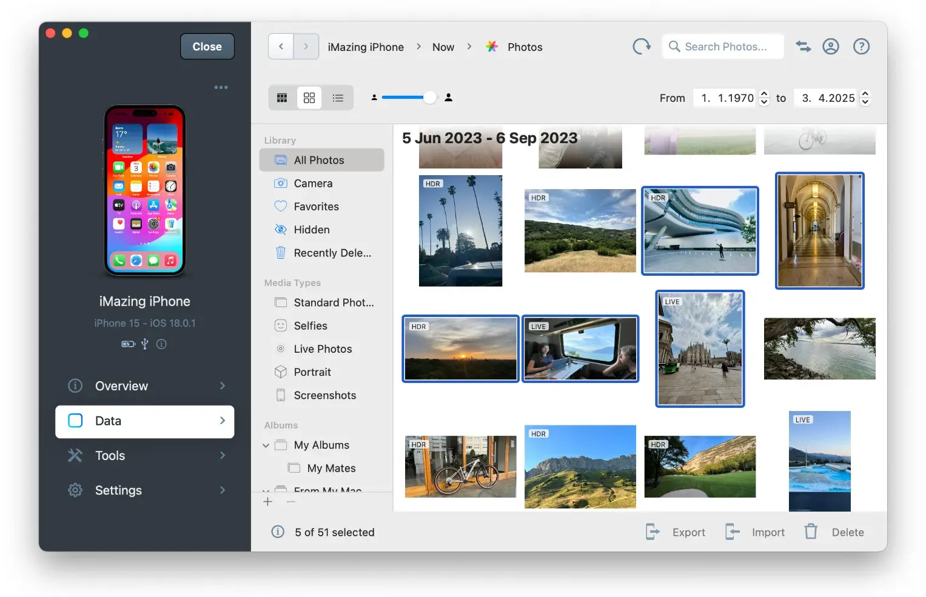
Task: Open the photo transfer options icon
Action: (803, 46)
